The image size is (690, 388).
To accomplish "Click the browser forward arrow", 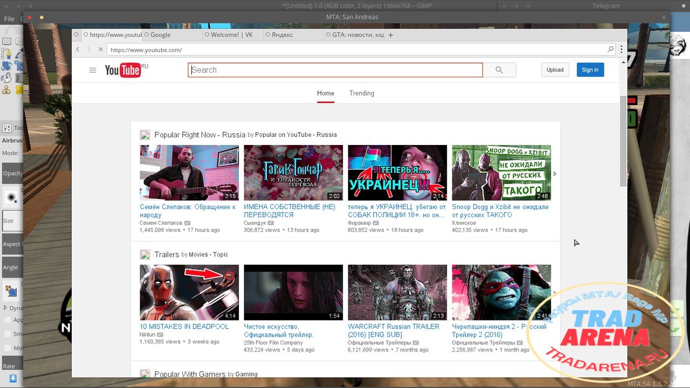I will click(x=89, y=50).
